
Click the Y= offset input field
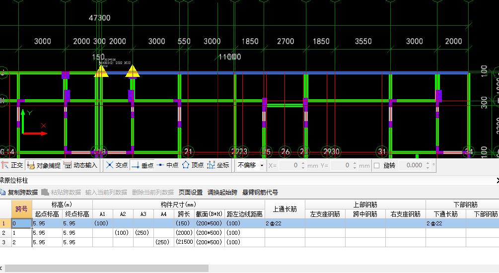[x=340, y=165]
